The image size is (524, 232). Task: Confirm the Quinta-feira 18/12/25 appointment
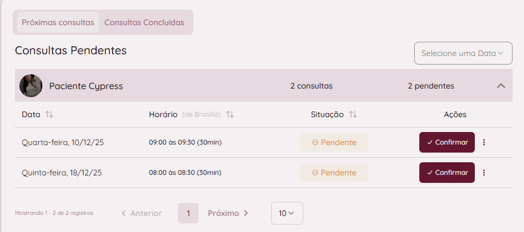coord(447,173)
